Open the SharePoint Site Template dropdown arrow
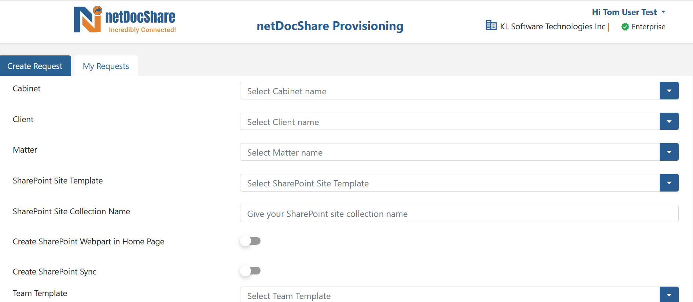The height and width of the screenshot is (302, 693). (669, 183)
